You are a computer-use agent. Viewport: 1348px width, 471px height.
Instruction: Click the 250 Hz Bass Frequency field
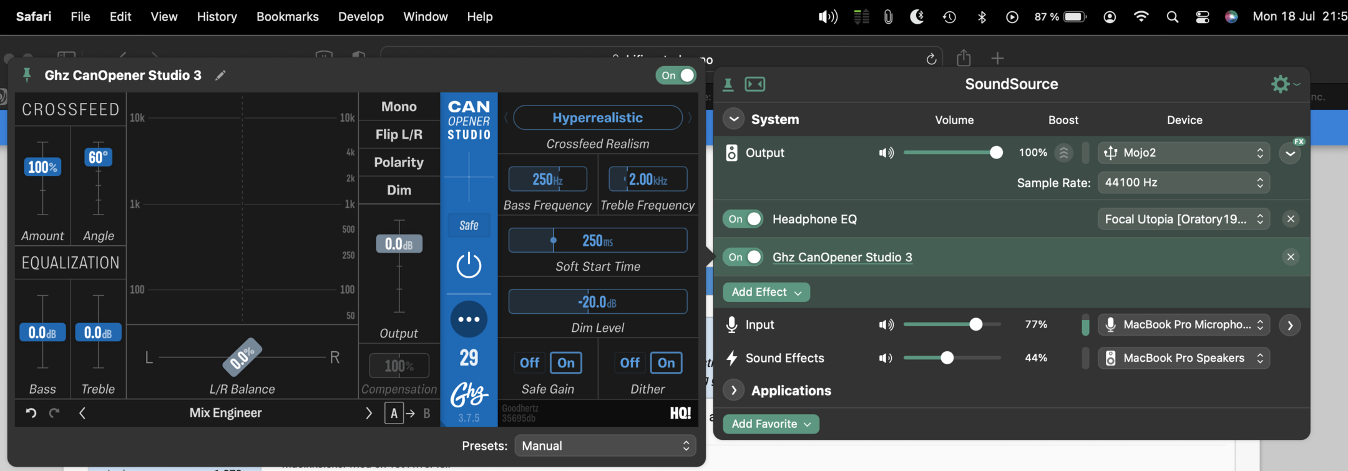pyautogui.click(x=547, y=180)
